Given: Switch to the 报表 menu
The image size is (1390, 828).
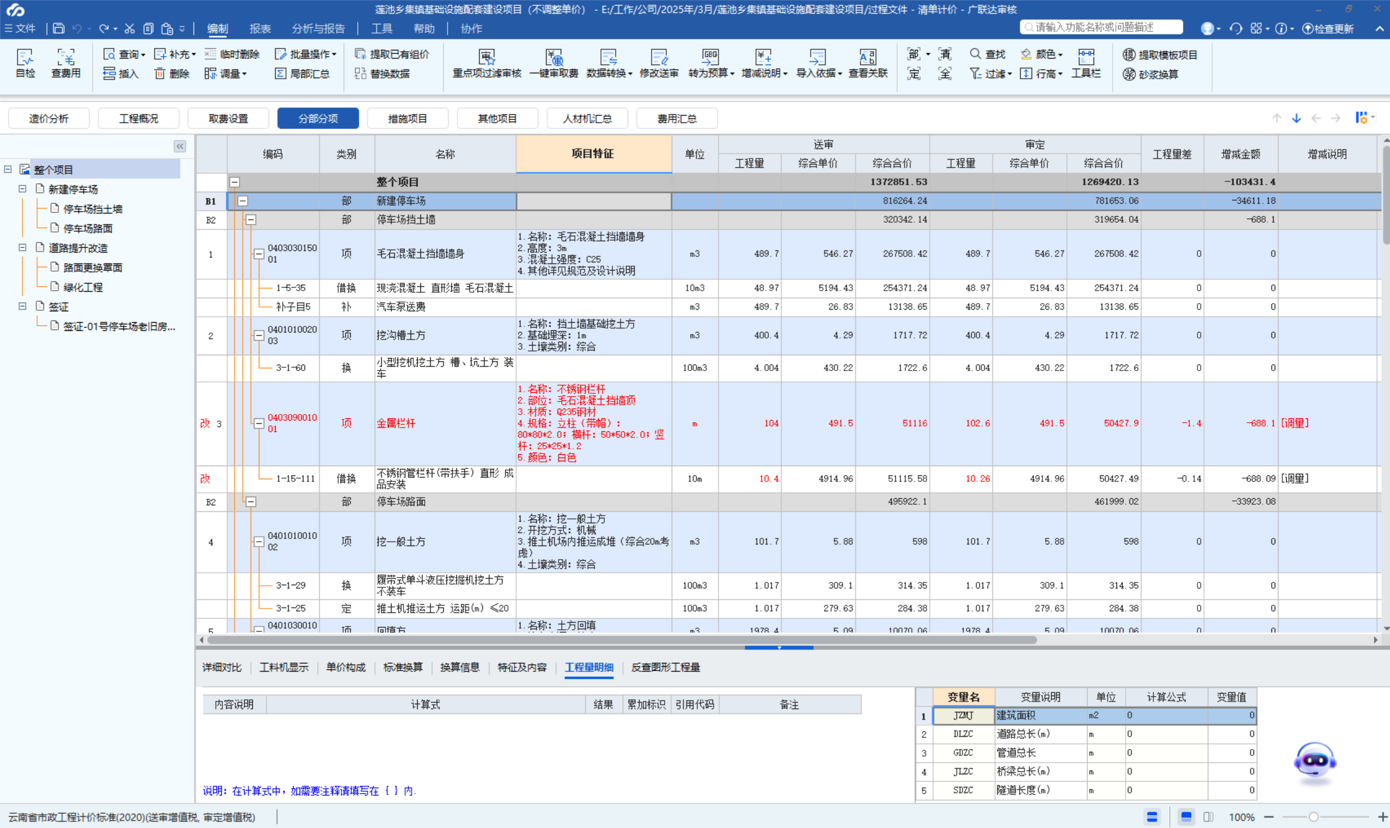Looking at the screenshot, I should pos(260,28).
